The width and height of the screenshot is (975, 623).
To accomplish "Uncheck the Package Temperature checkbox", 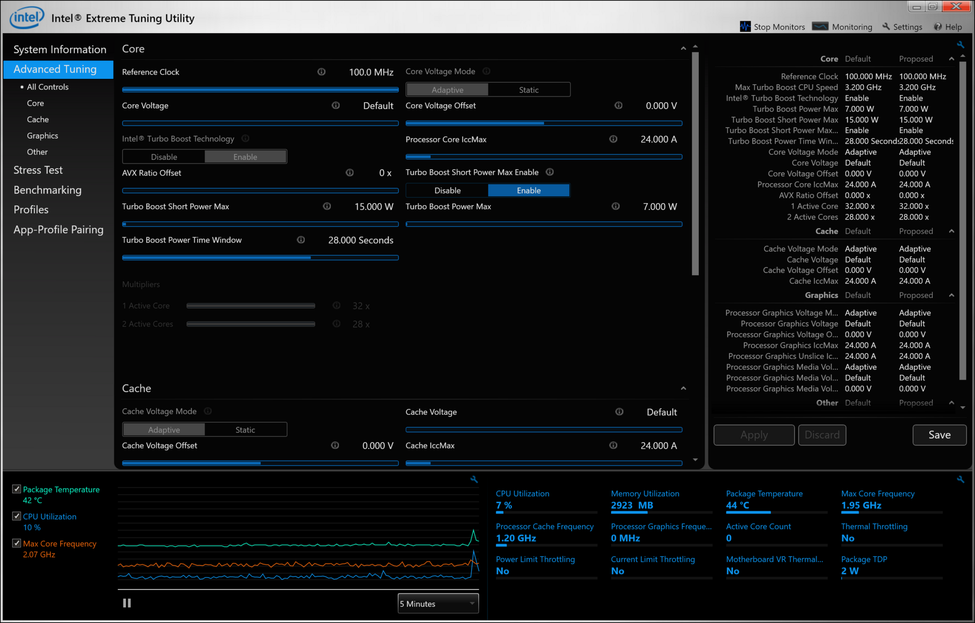I will (17, 489).
